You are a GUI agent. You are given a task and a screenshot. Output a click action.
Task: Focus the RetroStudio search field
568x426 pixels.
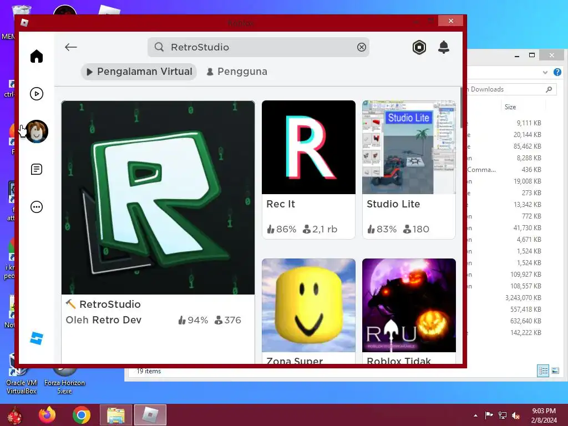pyautogui.click(x=258, y=47)
